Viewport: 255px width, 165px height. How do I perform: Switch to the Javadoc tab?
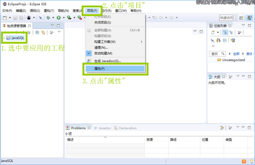coord(103,128)
